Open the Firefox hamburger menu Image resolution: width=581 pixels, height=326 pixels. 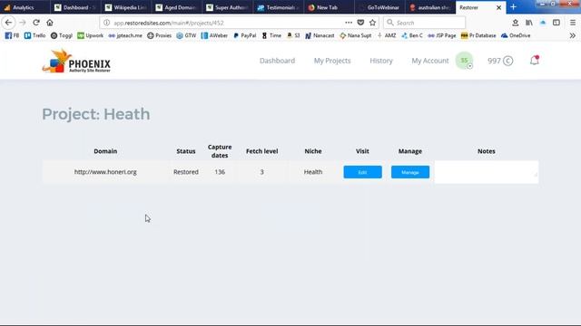click(573, 23)
